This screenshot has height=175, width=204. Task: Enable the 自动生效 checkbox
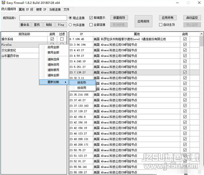(x=161, y=25)
